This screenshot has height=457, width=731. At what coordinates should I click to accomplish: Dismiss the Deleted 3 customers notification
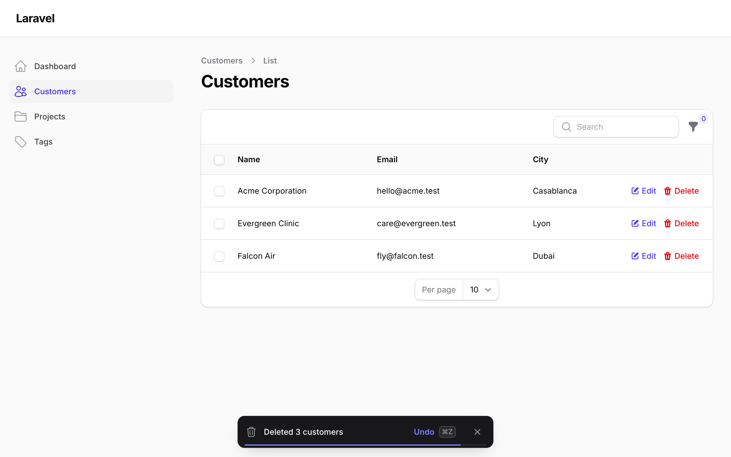(x=477, y=432)
